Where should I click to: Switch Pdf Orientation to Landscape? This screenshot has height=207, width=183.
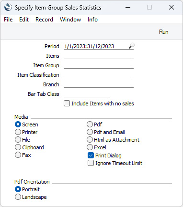point(18,197)
